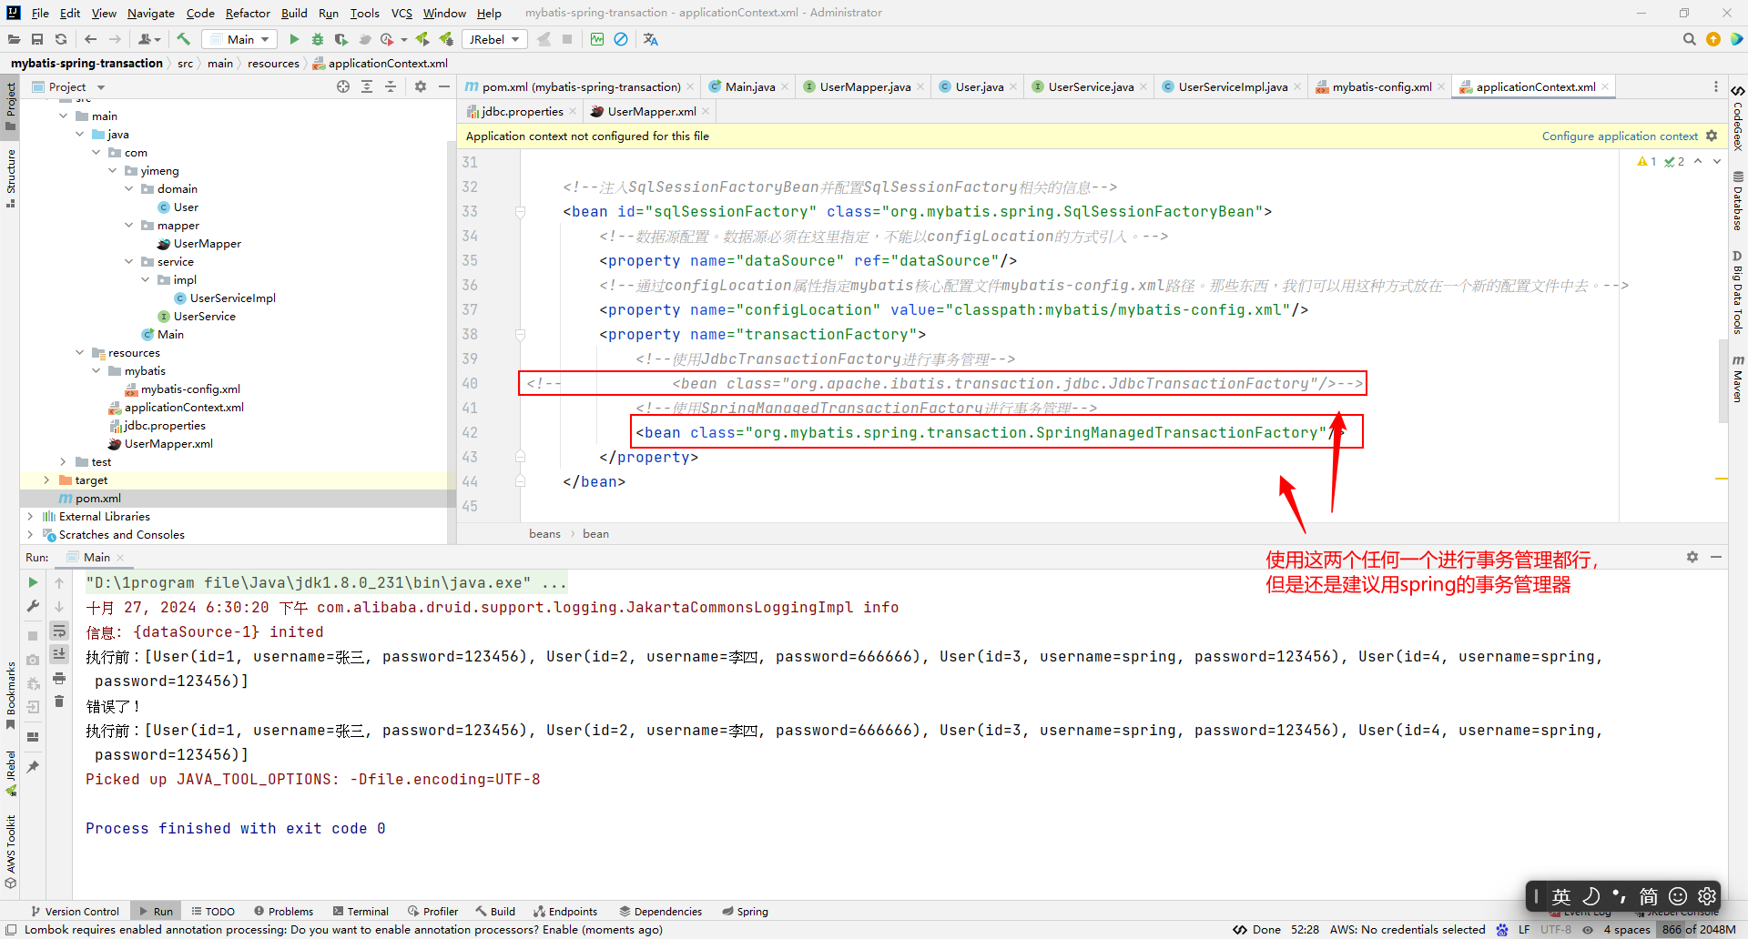
Task: Toggle the punctuation mode in the IME bar
Action: click(x=1620, y=896)
